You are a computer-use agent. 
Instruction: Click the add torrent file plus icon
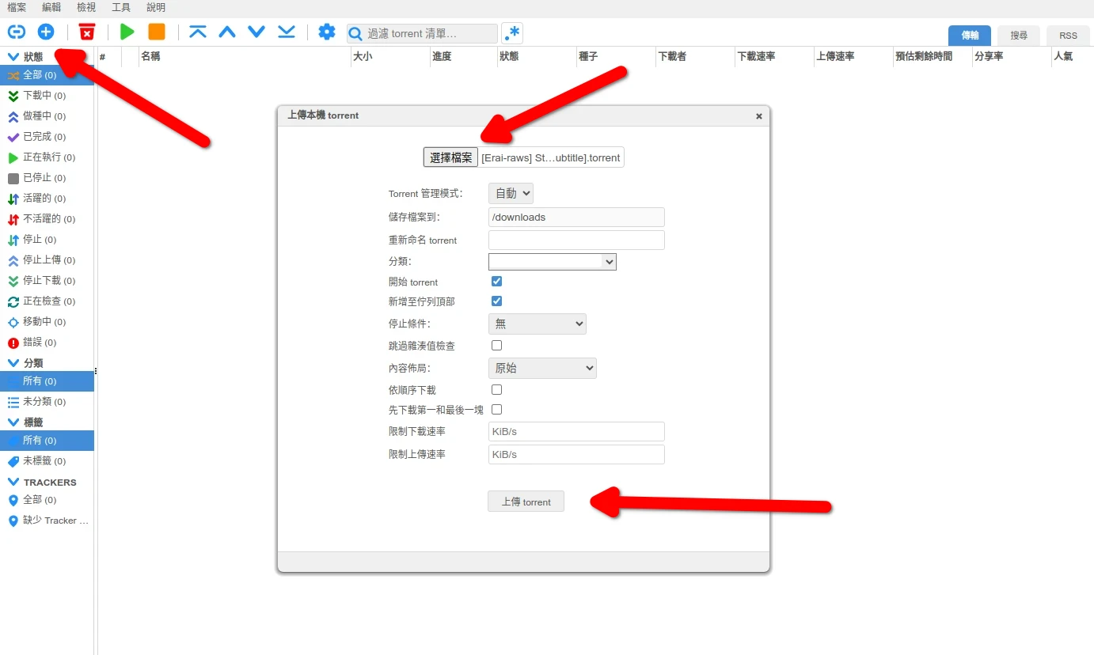[x=46, y=32]
